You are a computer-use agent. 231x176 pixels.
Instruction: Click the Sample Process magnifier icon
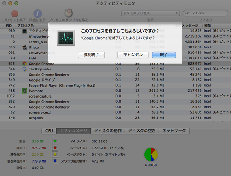click(x=69, y=13)
